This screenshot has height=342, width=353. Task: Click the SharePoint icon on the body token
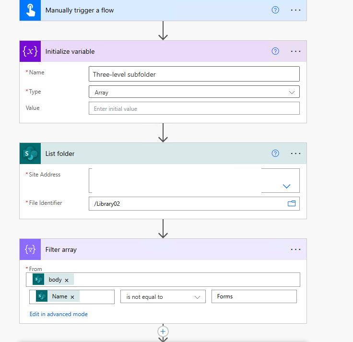coord(38,280)
